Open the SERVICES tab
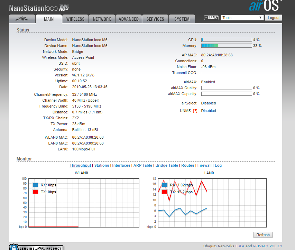This screenshot has height=250, width=295. click(x=155, y=19)
